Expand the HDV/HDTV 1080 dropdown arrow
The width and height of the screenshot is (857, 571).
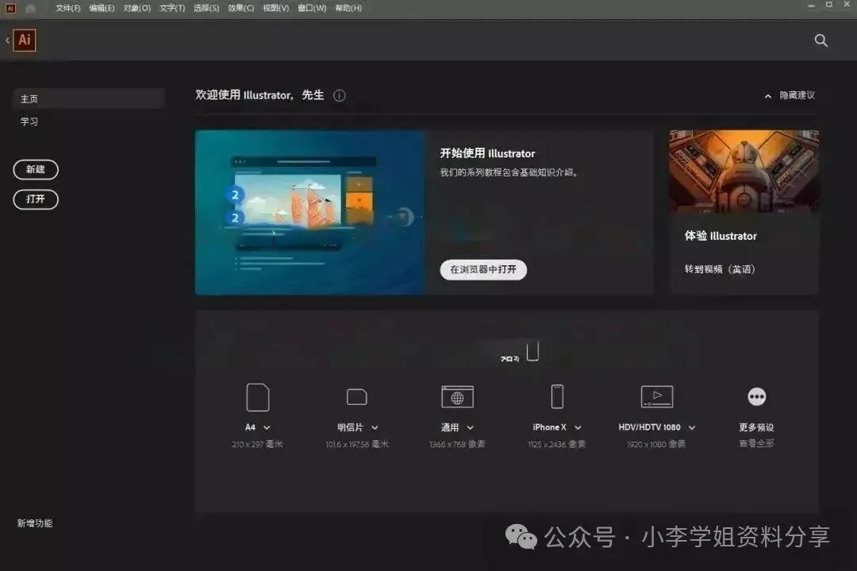pos(692,428)
